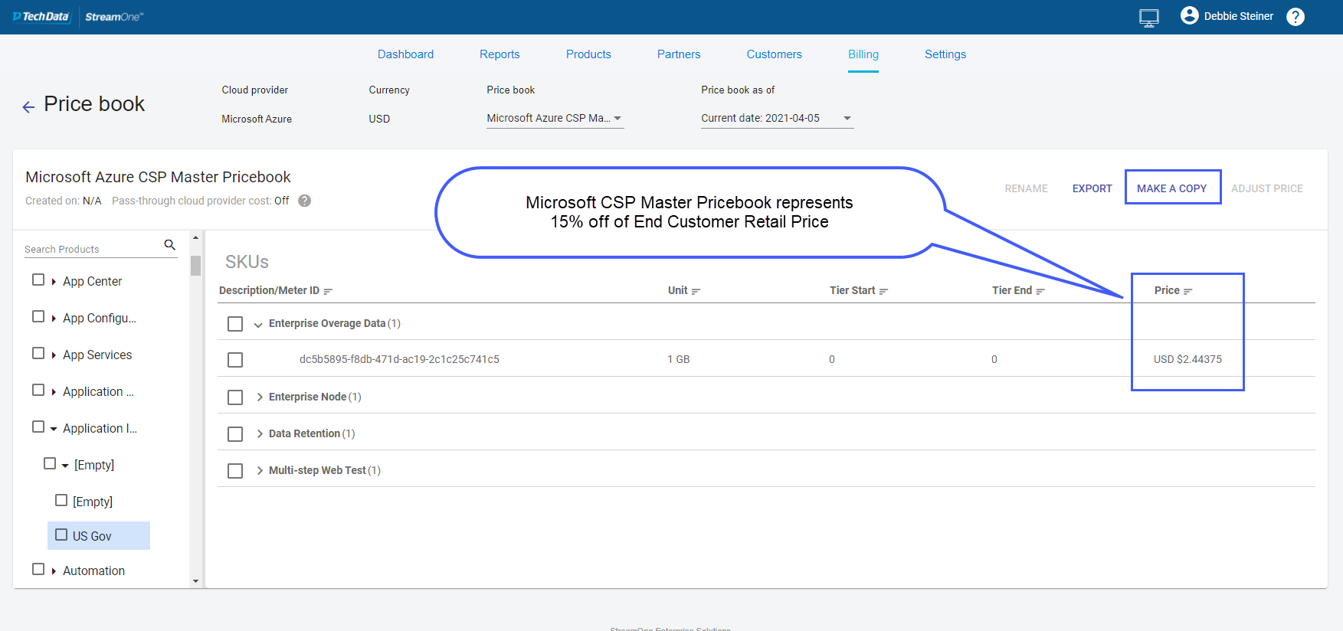Open the Reports tab

click(x=500, y=54)
